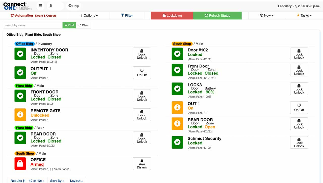Open the Filter menu

pyautogui.click(x=127, y=16)
